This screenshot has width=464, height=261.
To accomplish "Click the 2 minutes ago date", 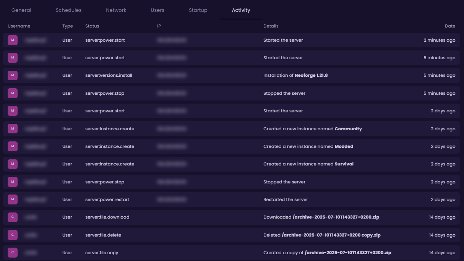I will [440, 40].
